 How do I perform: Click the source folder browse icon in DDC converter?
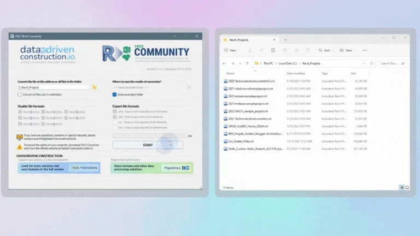[x=94, y=87]
